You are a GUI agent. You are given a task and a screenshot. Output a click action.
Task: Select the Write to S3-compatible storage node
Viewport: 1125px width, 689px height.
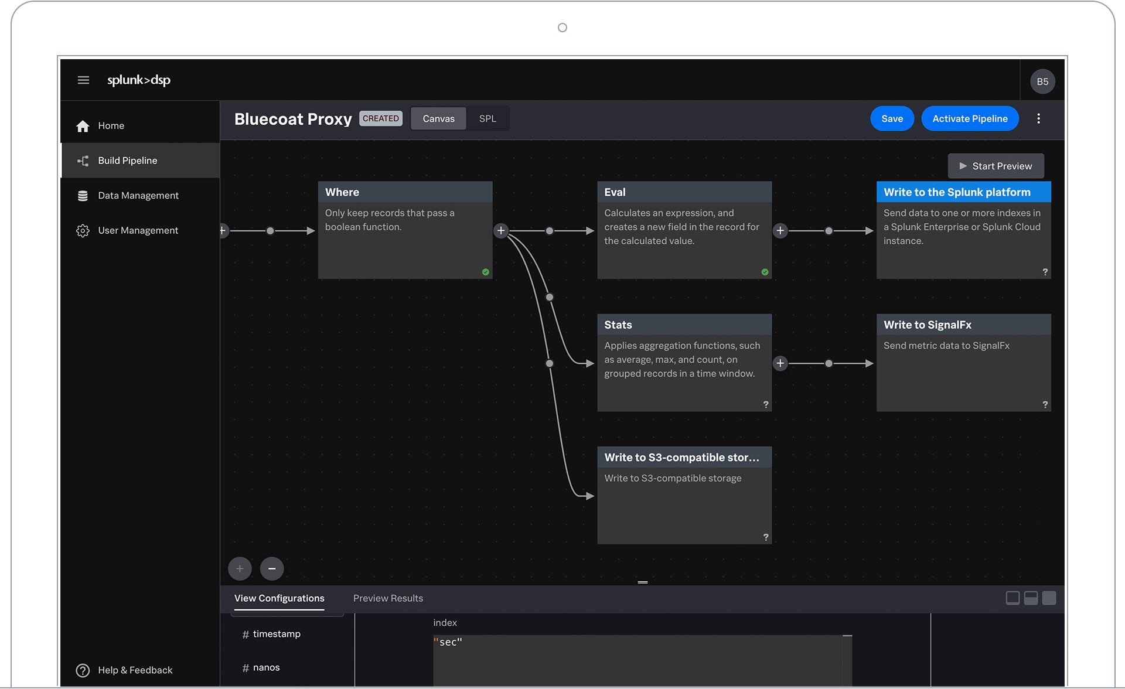tap(684, 496)
